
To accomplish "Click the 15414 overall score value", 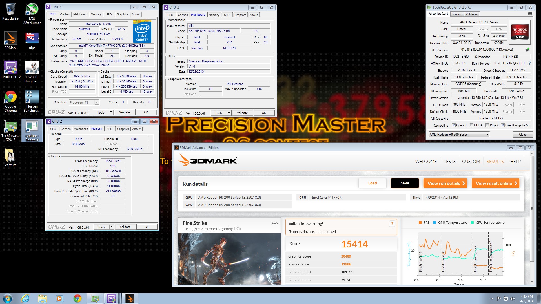I will pos(354,244).
